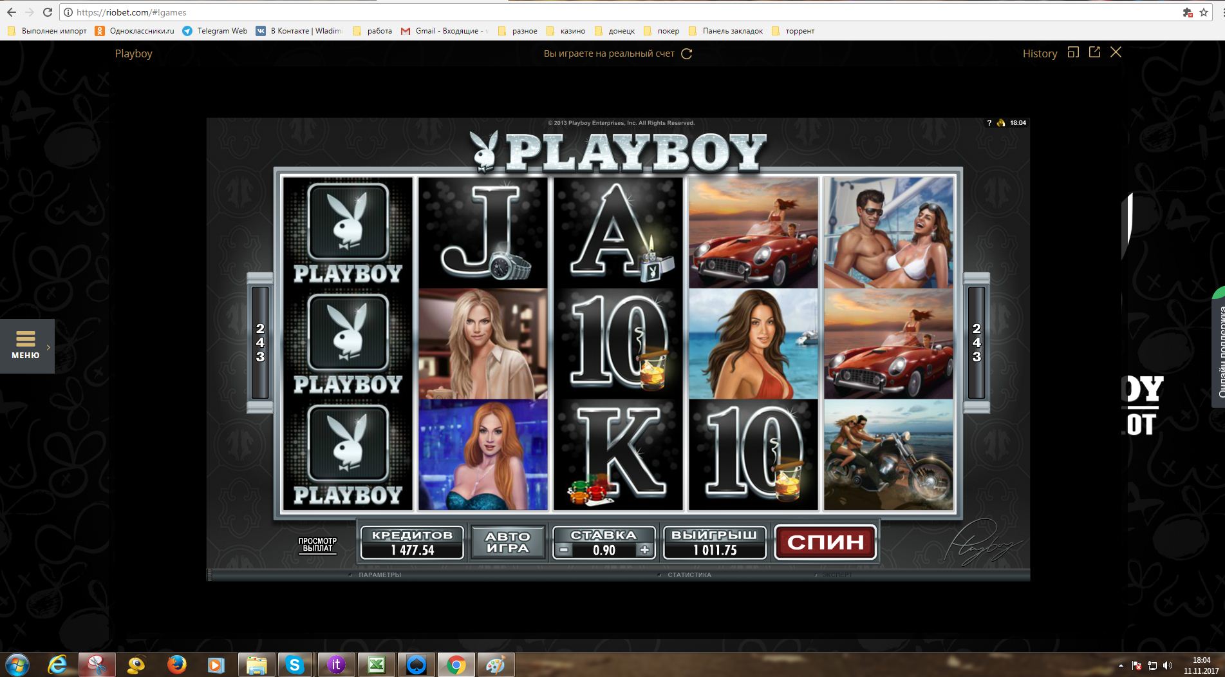Click the right 243 ways indicator
1225x677 pixels.
(977, 343)
